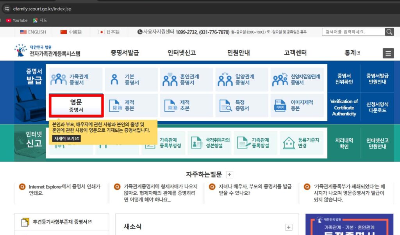Open the 통계 external link menu
400x235 pixels.
(352, 53)
